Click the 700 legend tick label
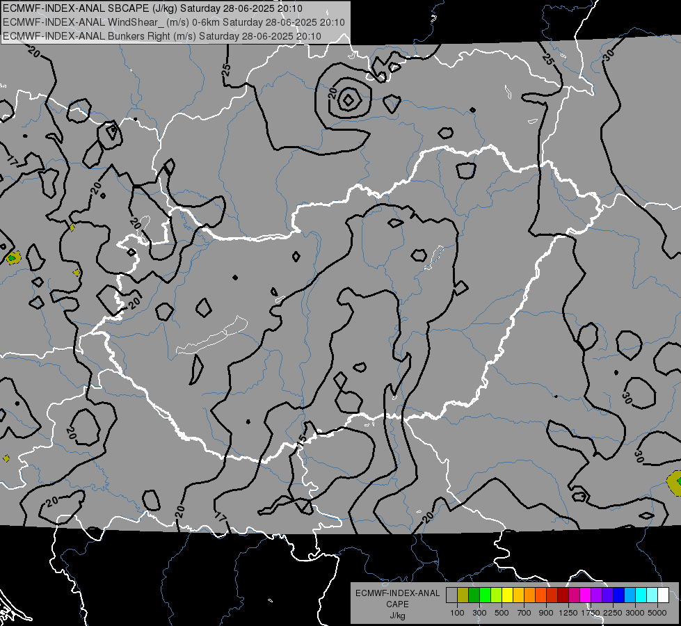Image resolution: width=681 pixels, height=626 pixels. click(524, 613)
